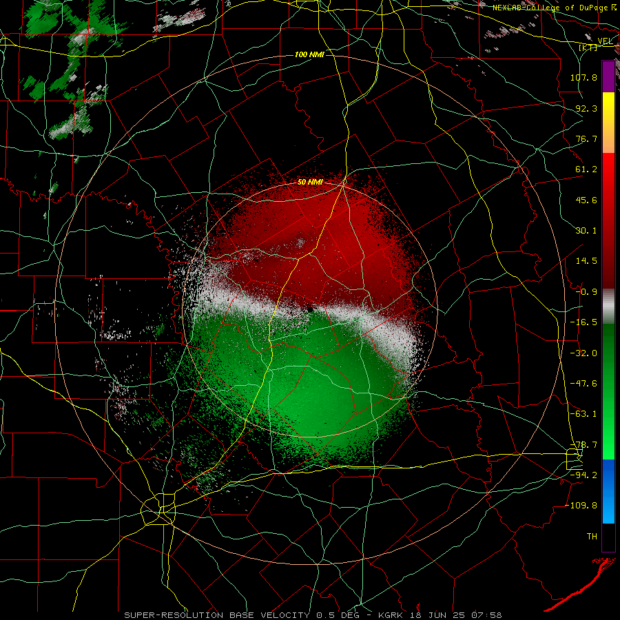Click the TH legend label

coord(592,537)
